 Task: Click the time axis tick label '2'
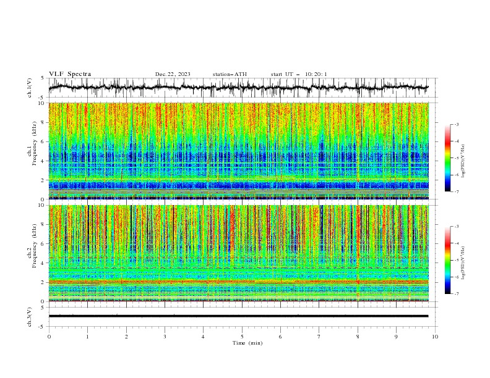coord(126,337)
